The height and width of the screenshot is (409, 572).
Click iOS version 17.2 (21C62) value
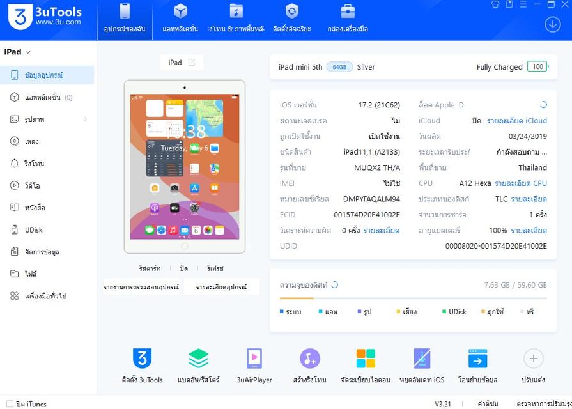point(379,105)
